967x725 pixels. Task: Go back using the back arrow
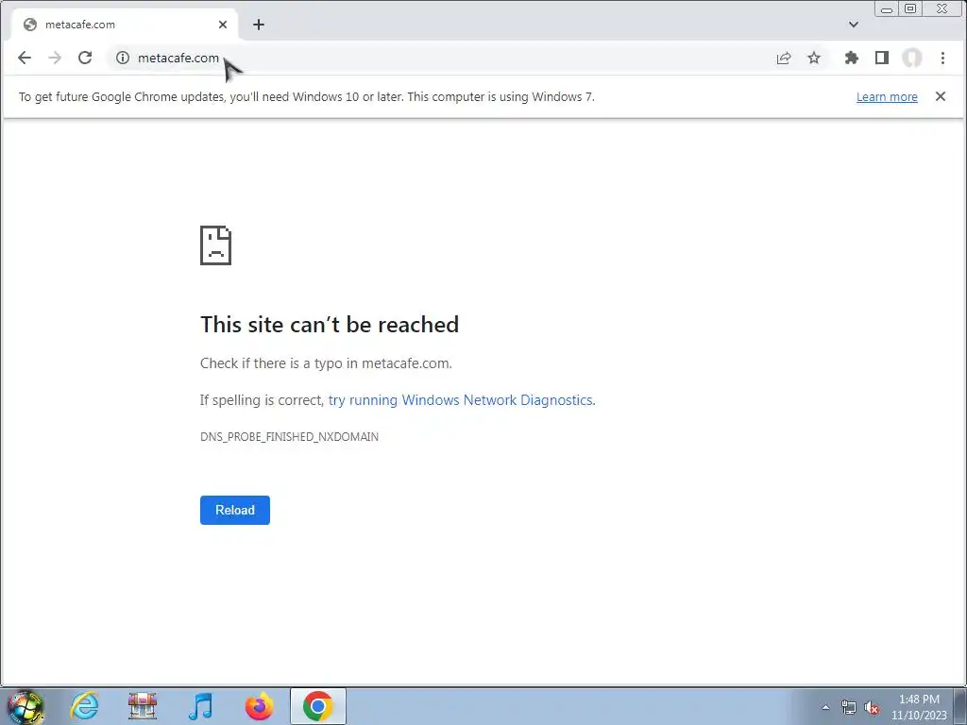pyautogui.click(x=25, y=58)
